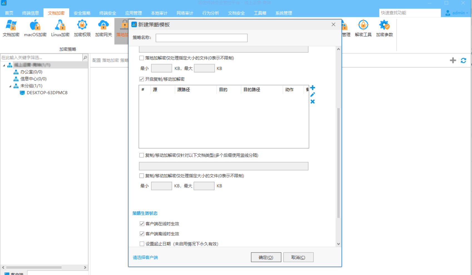Add a new rule with the blue plus icon
This screenshot has width=472, height=275.
click(312, 88)
